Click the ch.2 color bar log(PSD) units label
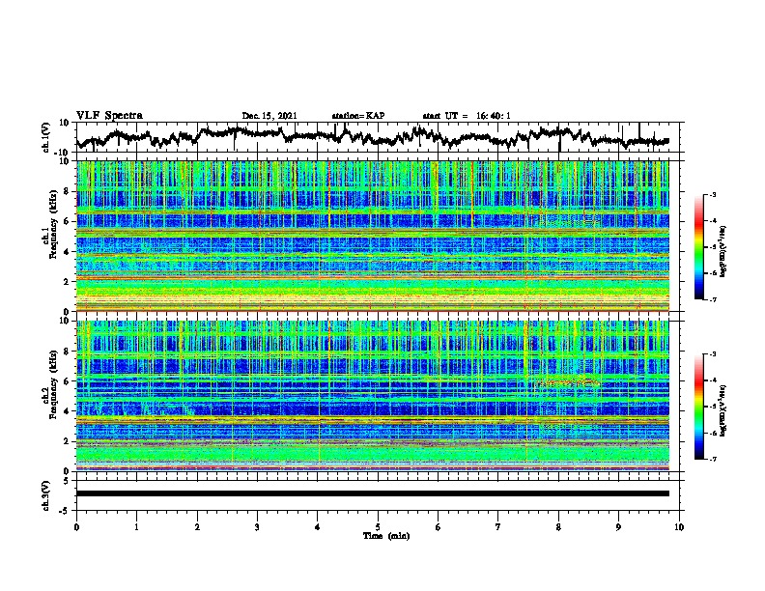Viewport: 765px width, 591px height. (723, 410)
